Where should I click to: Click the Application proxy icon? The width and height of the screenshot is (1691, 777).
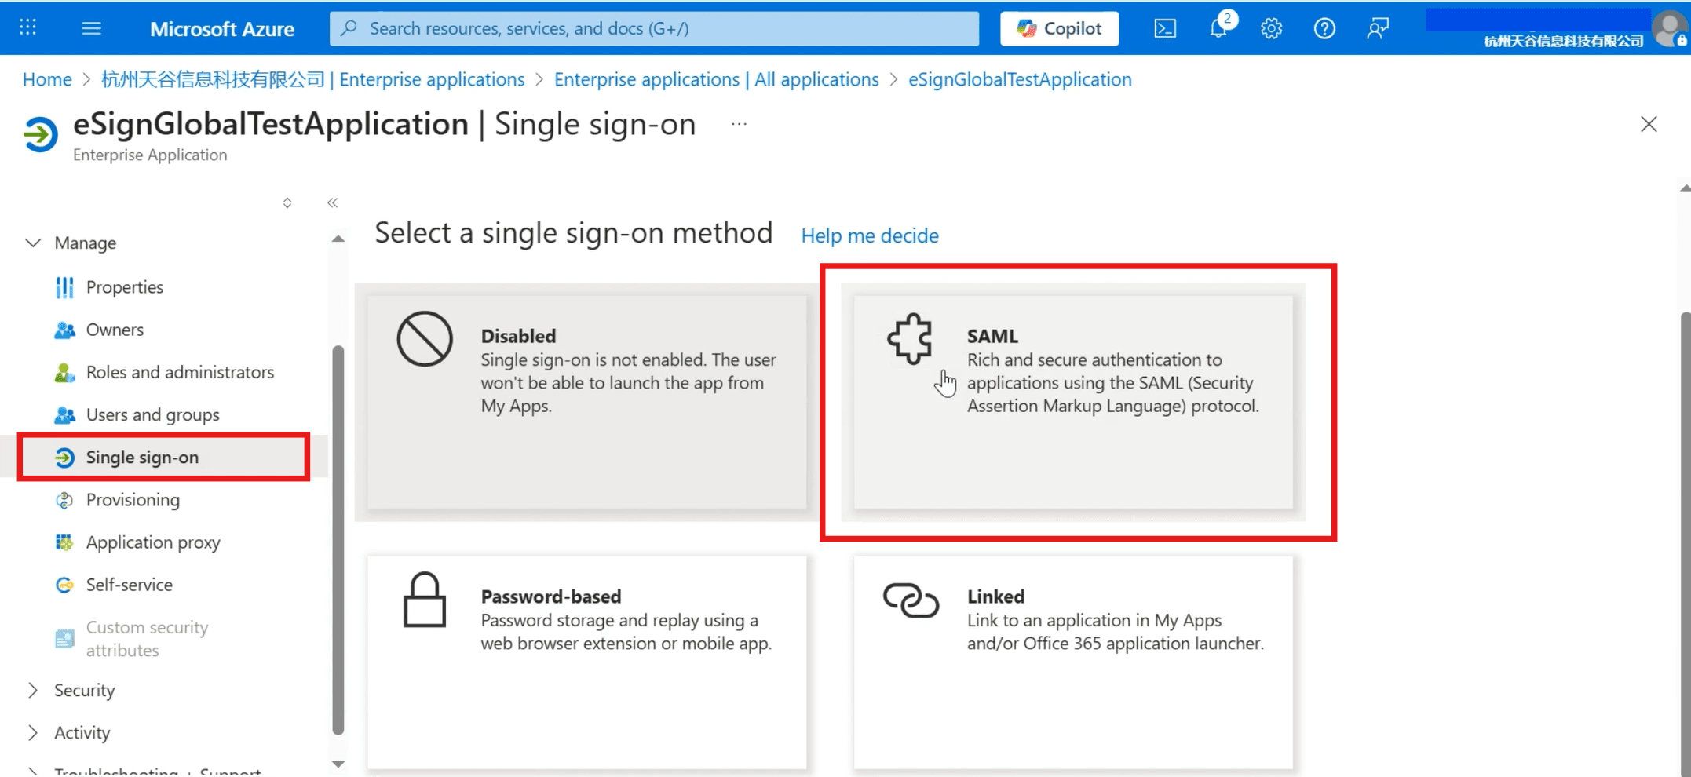64,542
